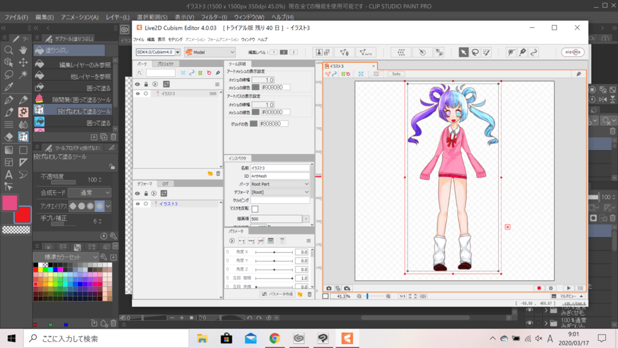This screenshot has height=348, width=618.
Task: Open the モデリング menu in Cubism Editor
Action: (175, 39)
